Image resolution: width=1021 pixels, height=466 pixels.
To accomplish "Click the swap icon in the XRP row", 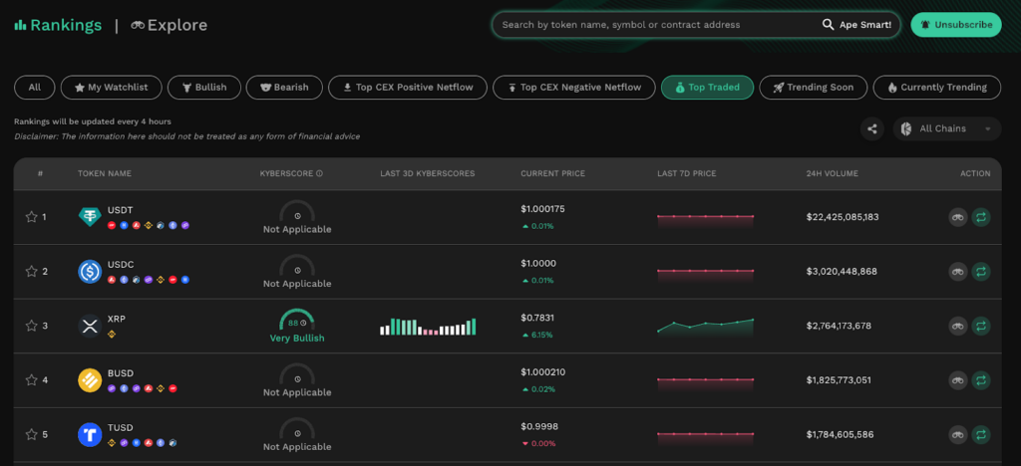I will click(981, 326).
